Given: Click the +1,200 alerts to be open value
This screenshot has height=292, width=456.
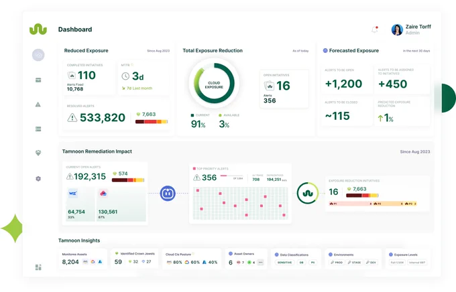Looking at the screenshot, I should click(x=343, y=84).
